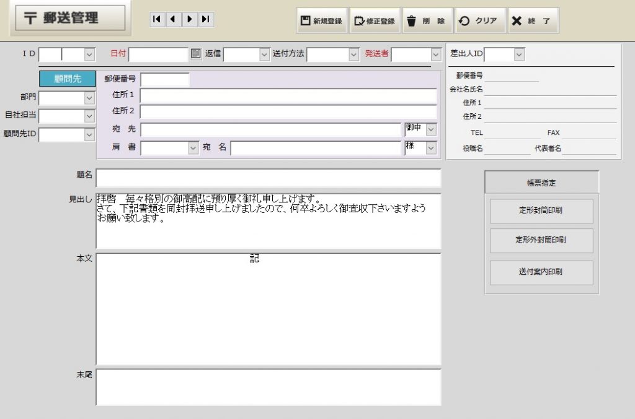
Task: Click 定形封筒印刷 button
Action: 541,211
